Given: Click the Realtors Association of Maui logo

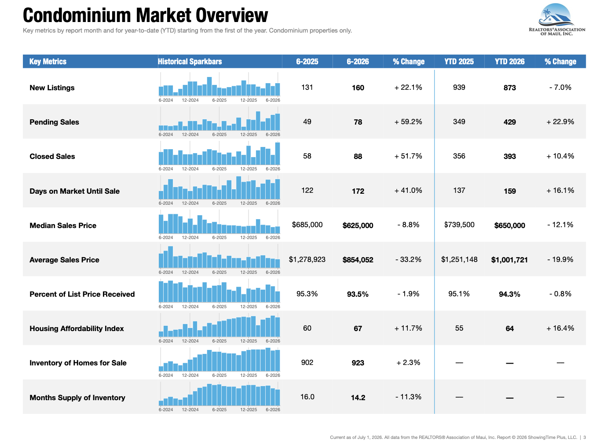Looking at the screenshot, I should point(557,20).
